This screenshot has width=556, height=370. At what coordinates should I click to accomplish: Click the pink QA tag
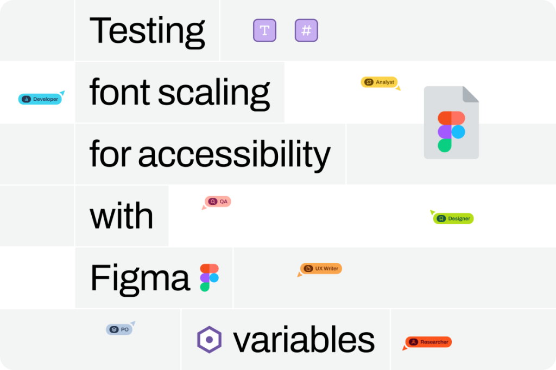218,202
